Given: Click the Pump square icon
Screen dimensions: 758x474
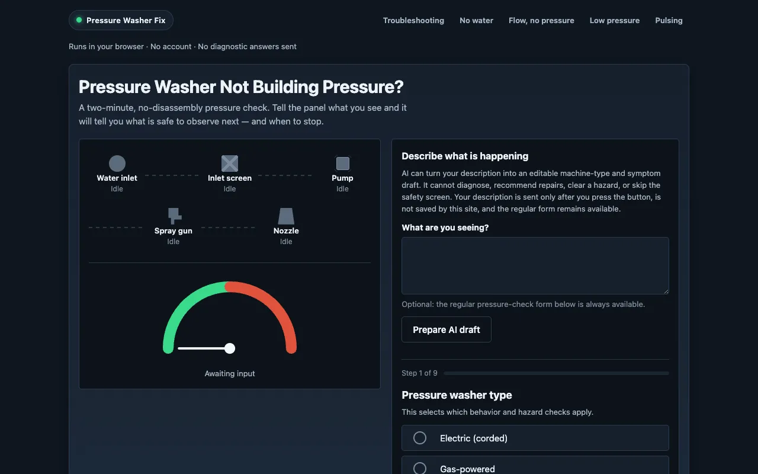Looking at the screenshot, I should point(342,164).
